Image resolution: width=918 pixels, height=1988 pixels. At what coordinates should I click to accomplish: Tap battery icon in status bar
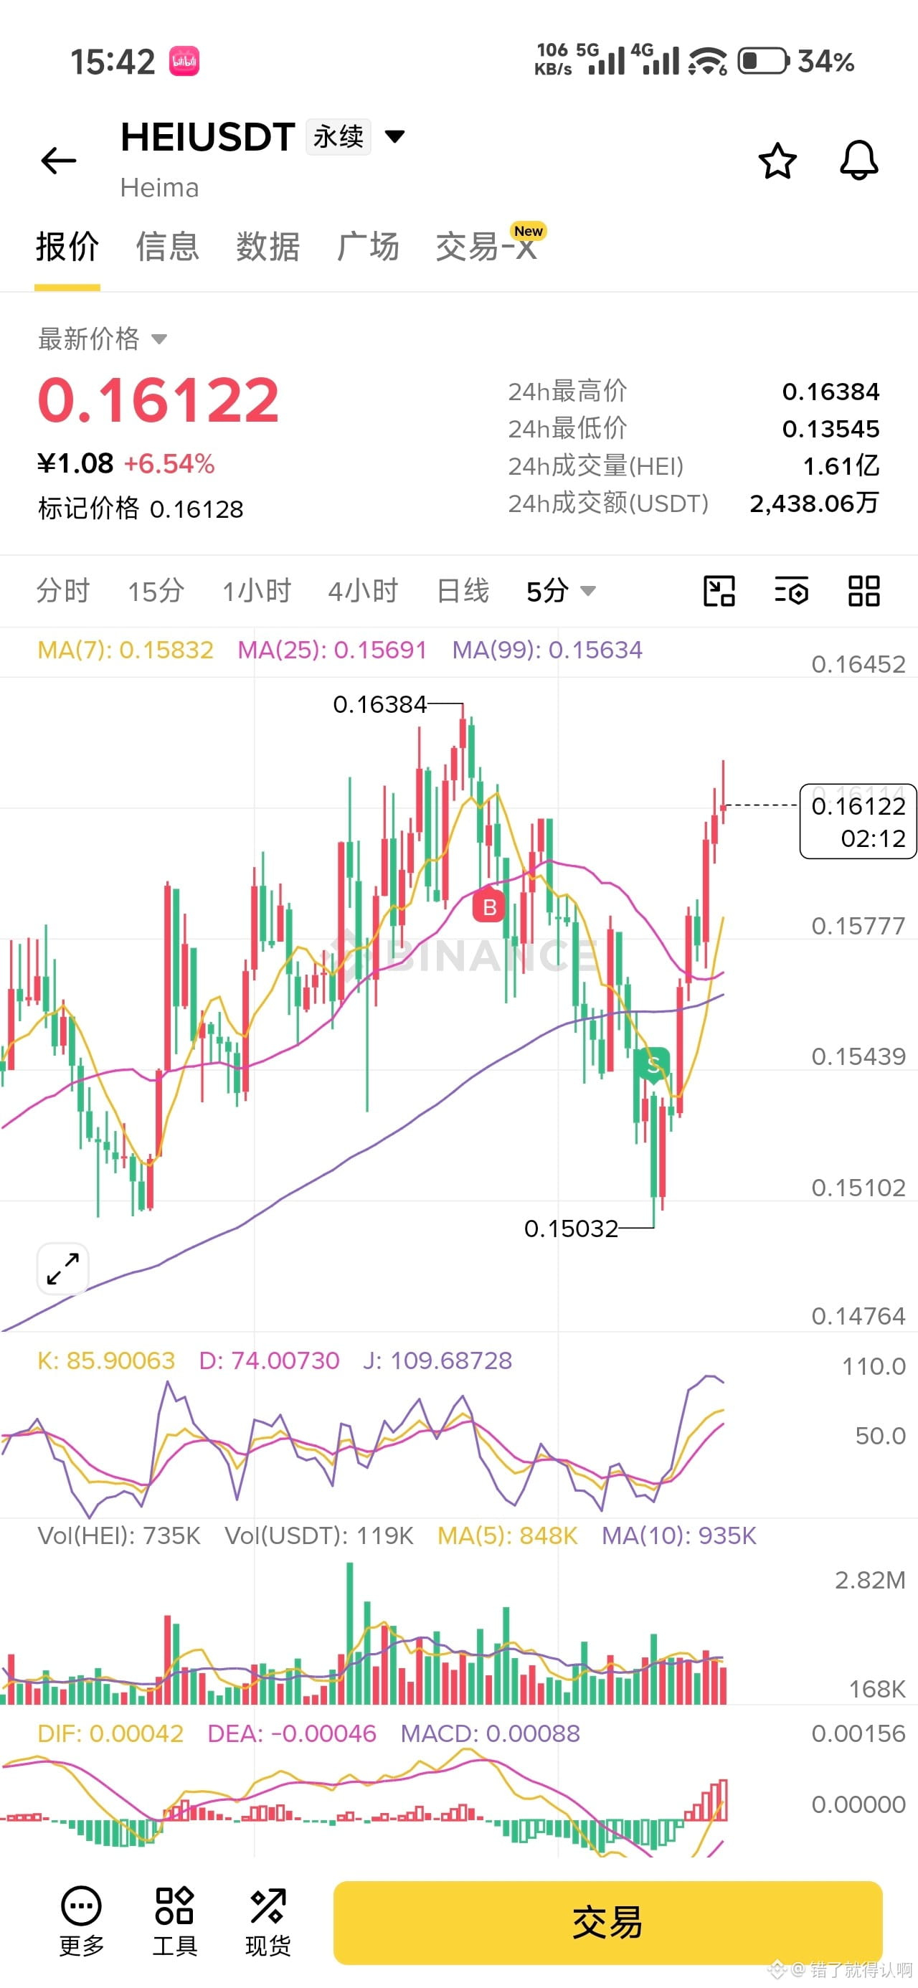click(764, 61)
